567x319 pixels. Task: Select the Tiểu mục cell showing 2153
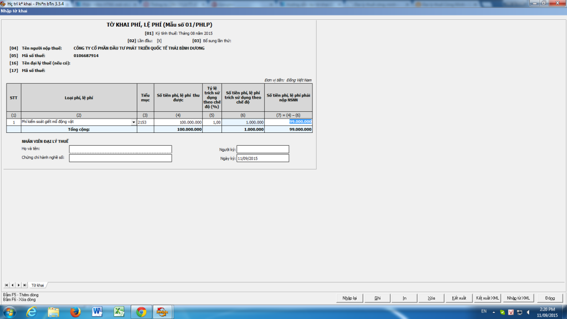146,122
